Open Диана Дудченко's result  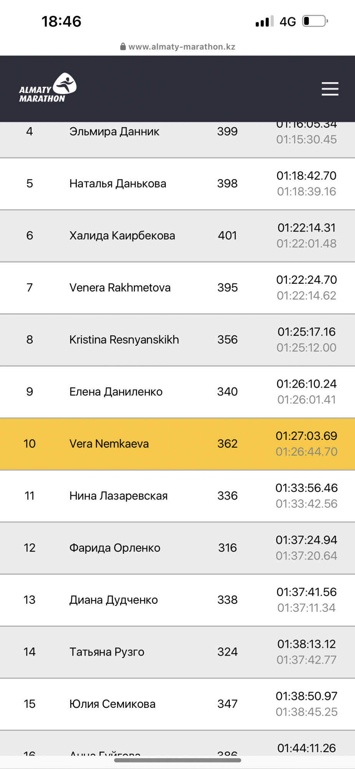(113, 600)
